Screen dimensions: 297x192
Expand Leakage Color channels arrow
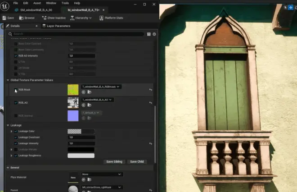click(x=11, y=131)
